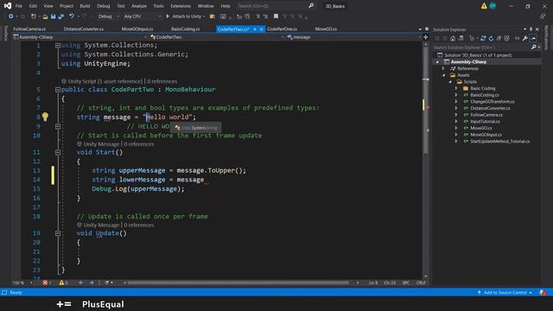Select InputTutorial.cs in Solution Explorer
Viewport: 553px width, 311px height.
click(x=485, y=121)
